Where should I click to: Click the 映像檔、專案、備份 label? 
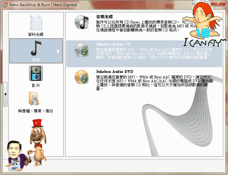coord(36,111)
